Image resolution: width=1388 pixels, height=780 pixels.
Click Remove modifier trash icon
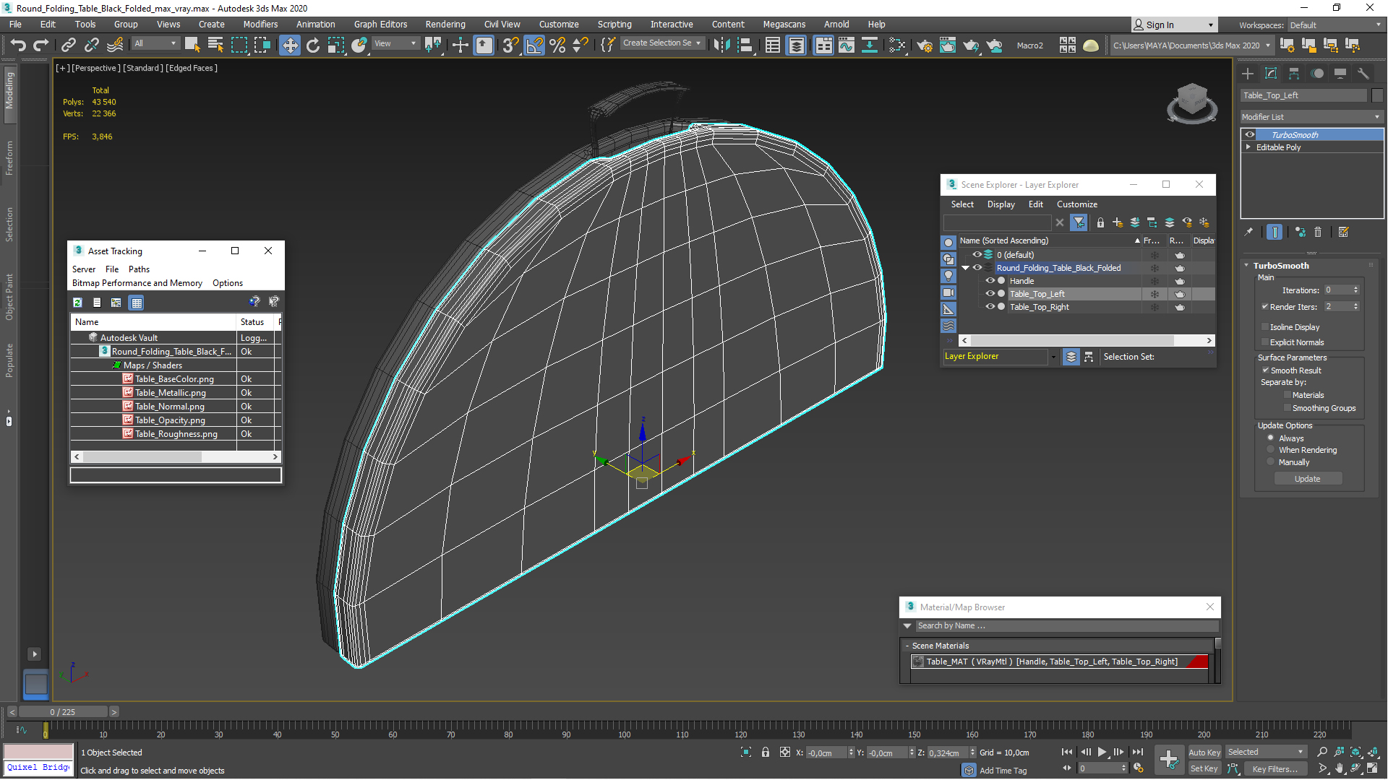click(x=1318, y=232)
